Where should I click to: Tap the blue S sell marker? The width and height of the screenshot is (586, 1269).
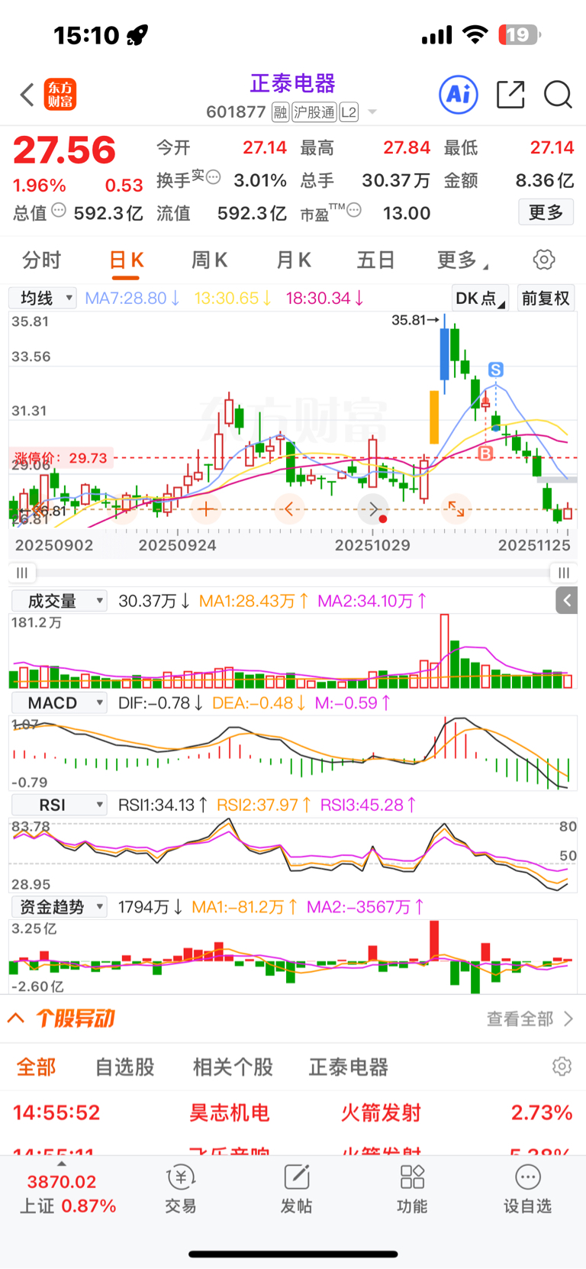point(496,370)
